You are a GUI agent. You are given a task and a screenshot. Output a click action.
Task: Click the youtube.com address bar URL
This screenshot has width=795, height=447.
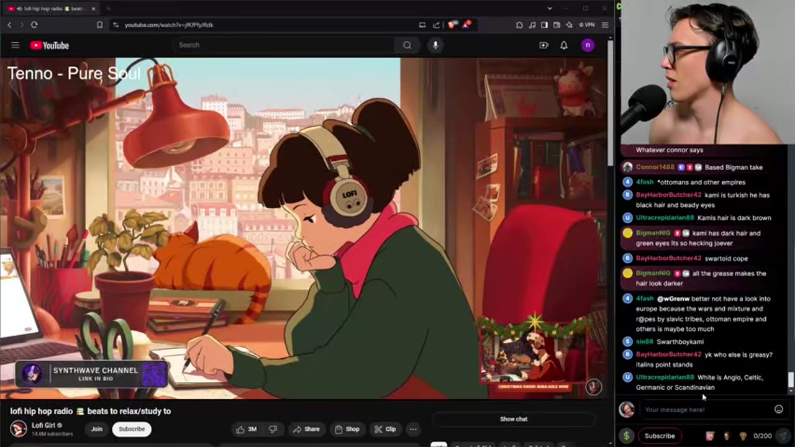click(x=169, y=25)
